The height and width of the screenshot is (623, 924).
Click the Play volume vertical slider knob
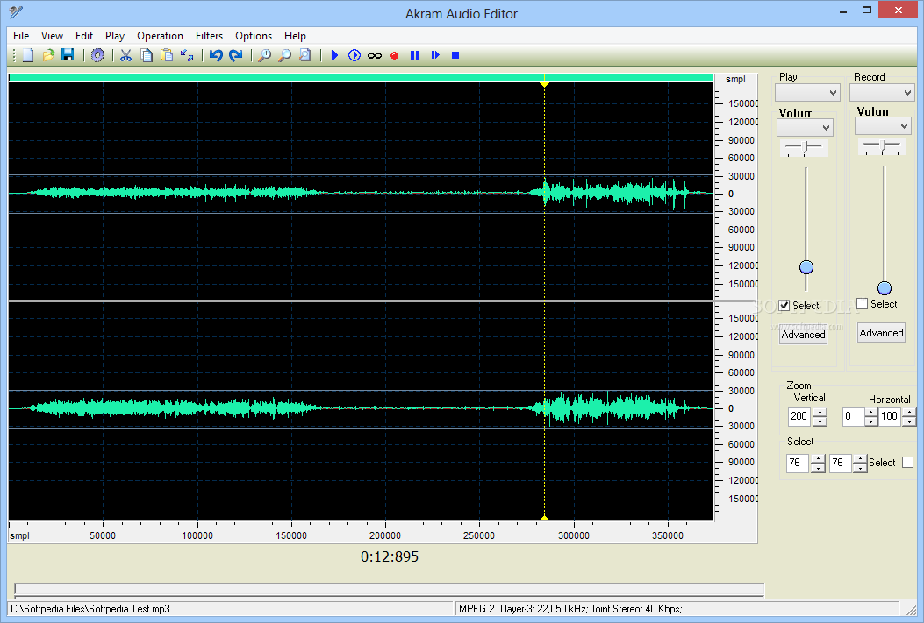click(x=806, y=267)
